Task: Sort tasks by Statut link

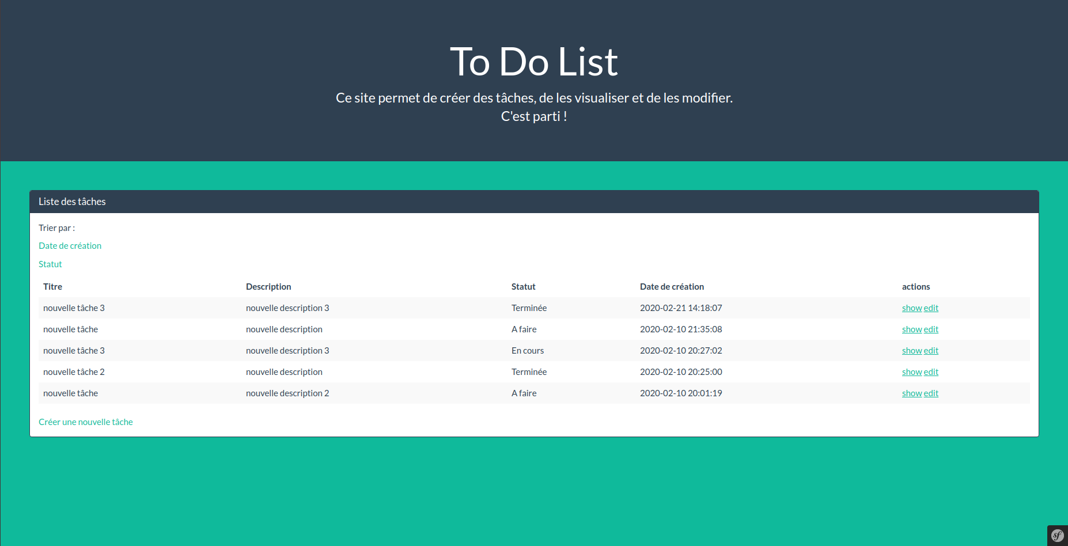Action: coord(50,264)
